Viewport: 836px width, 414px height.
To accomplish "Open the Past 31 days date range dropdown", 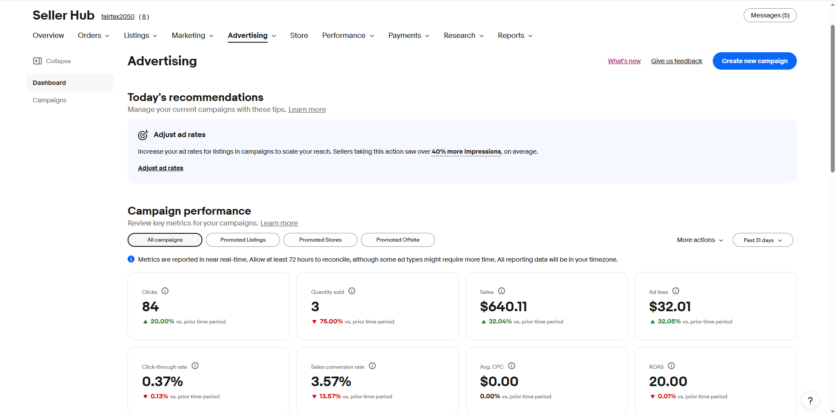I will pyautogui.click(x=763, y=240).
